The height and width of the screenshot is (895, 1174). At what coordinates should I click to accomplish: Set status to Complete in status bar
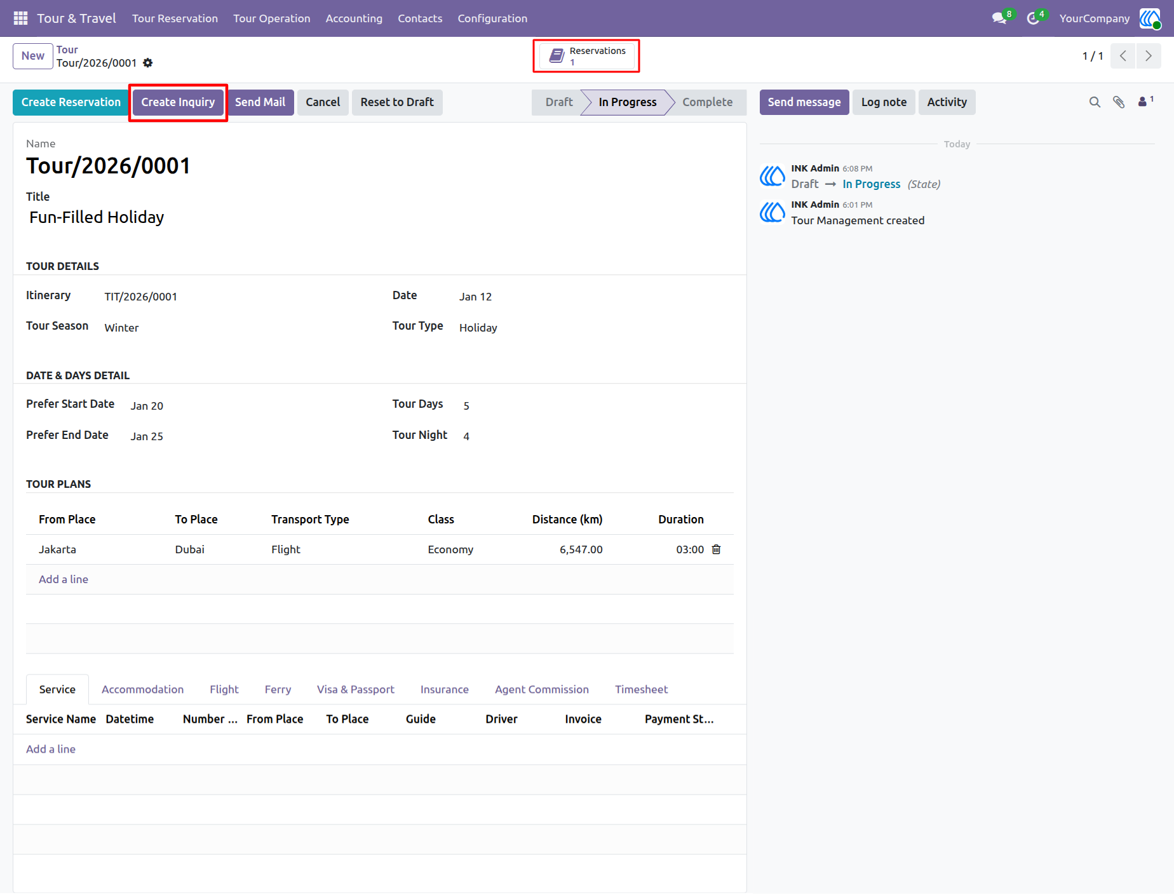click(x=707, y=102)
